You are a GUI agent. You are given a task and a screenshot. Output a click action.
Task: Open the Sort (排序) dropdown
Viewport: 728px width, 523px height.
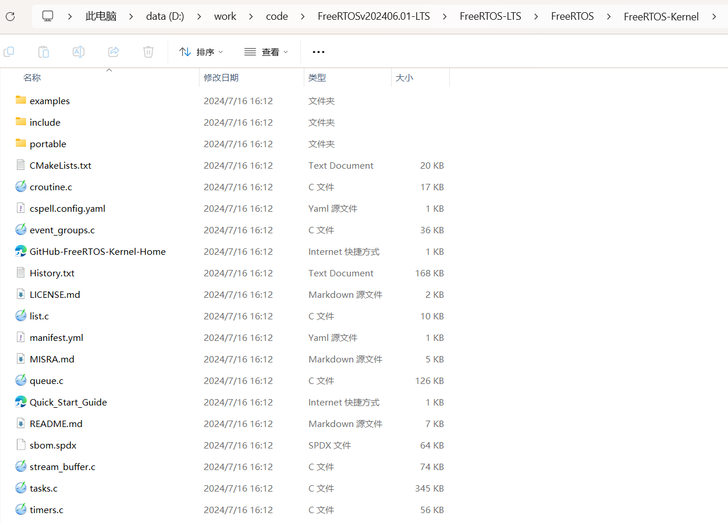coord(201,52)
